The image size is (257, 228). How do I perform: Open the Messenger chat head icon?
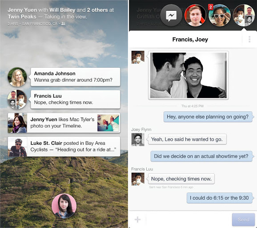coord(171,16)
